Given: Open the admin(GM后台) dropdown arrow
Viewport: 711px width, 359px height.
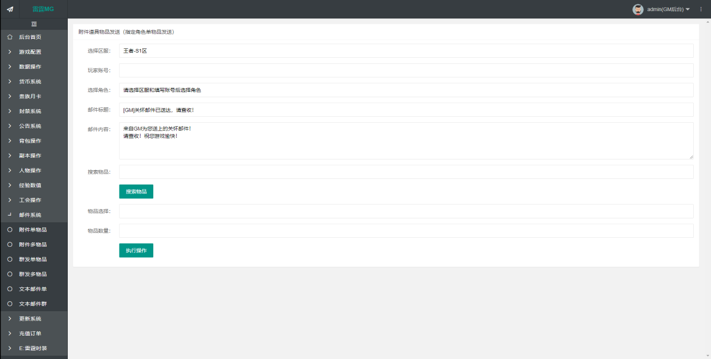Looking at the screenshot, I should 688,9.
